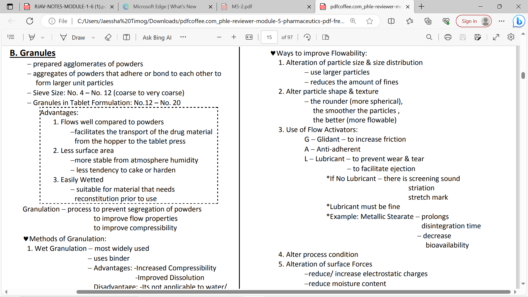Expand the Highlight tool dropdown arrow
Viewport: 528px width, 297px height.
(x=43, y=37)
